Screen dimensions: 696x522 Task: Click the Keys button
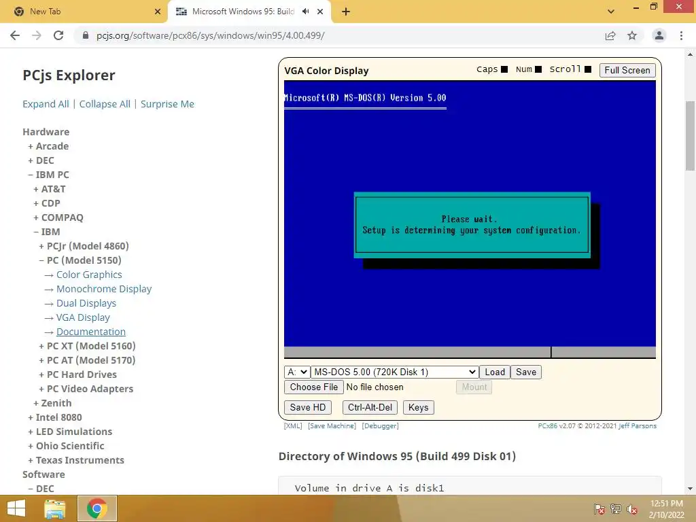click(x=418, y=408)
